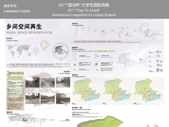Click the blue header bar of the strategy table

(x=82, y=51)
